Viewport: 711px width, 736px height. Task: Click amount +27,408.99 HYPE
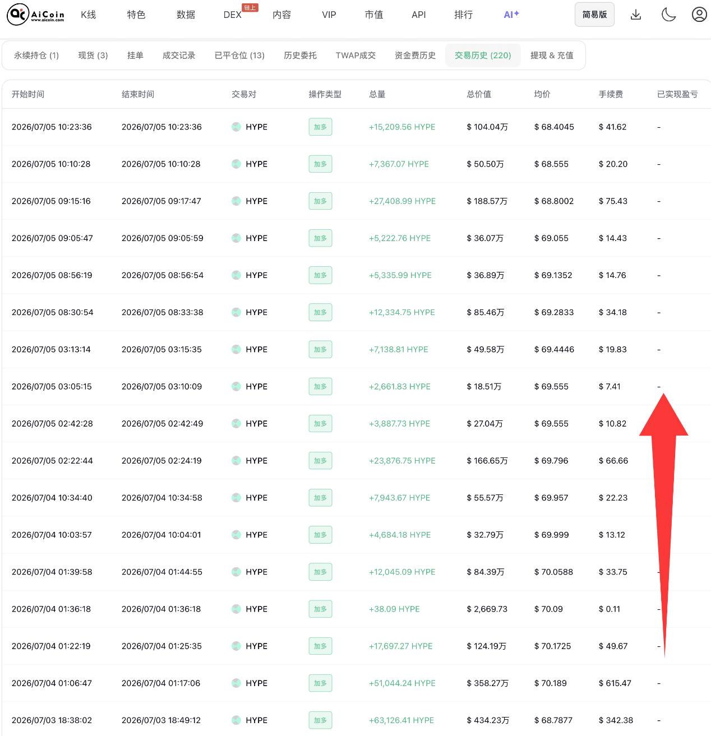pyautogui.click(x=402, y=201)
